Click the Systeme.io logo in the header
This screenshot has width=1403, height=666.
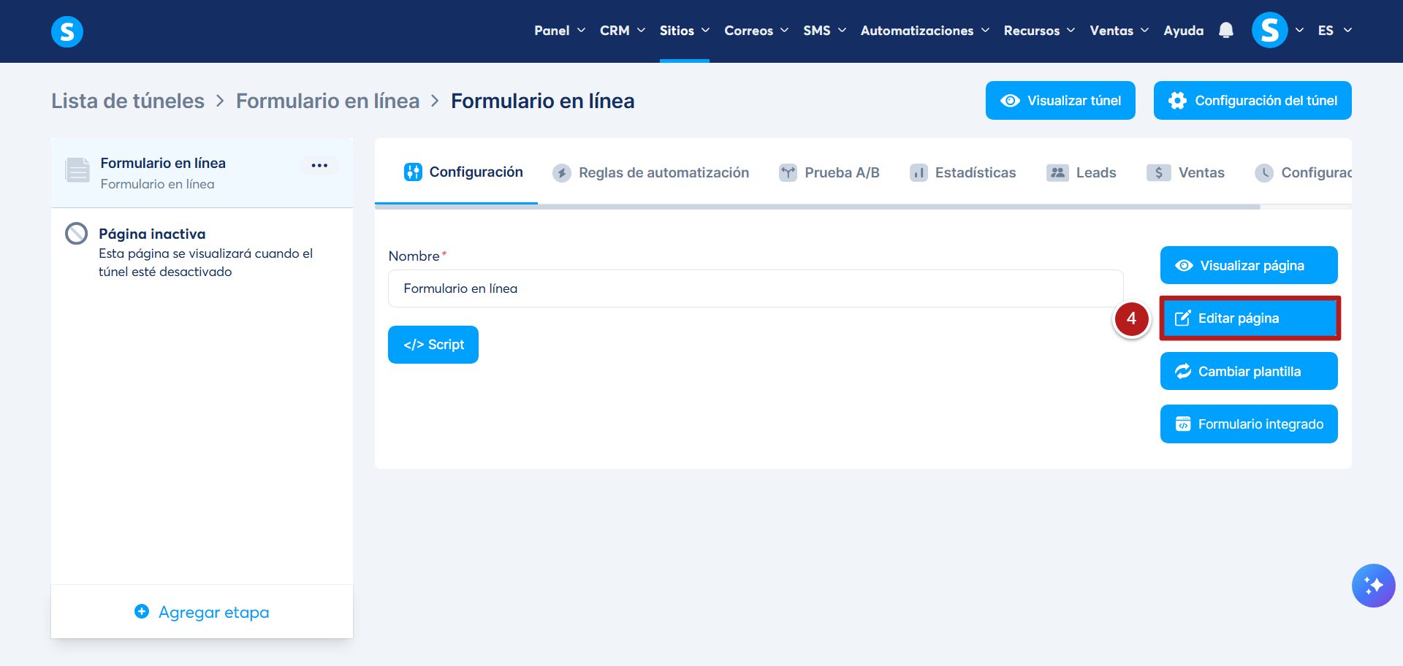tap(67, 31)
